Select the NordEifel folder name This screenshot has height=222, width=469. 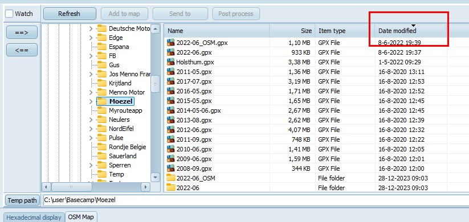click(x=121, y=129)
